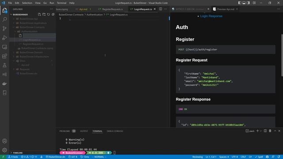Toggle the primary side bar layout icon
The width and height of the screenshot is (283, 159).
coord(240,3)
